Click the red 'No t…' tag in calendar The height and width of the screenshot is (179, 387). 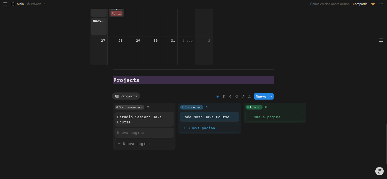[117, 13]
